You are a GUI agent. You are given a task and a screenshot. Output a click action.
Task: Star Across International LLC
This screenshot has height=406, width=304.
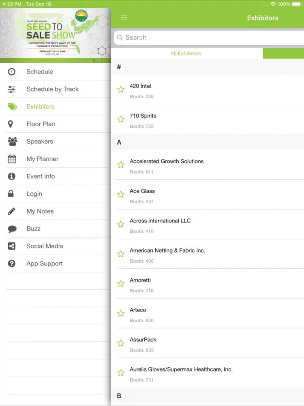pyautogui.click(x=121, y=224)
